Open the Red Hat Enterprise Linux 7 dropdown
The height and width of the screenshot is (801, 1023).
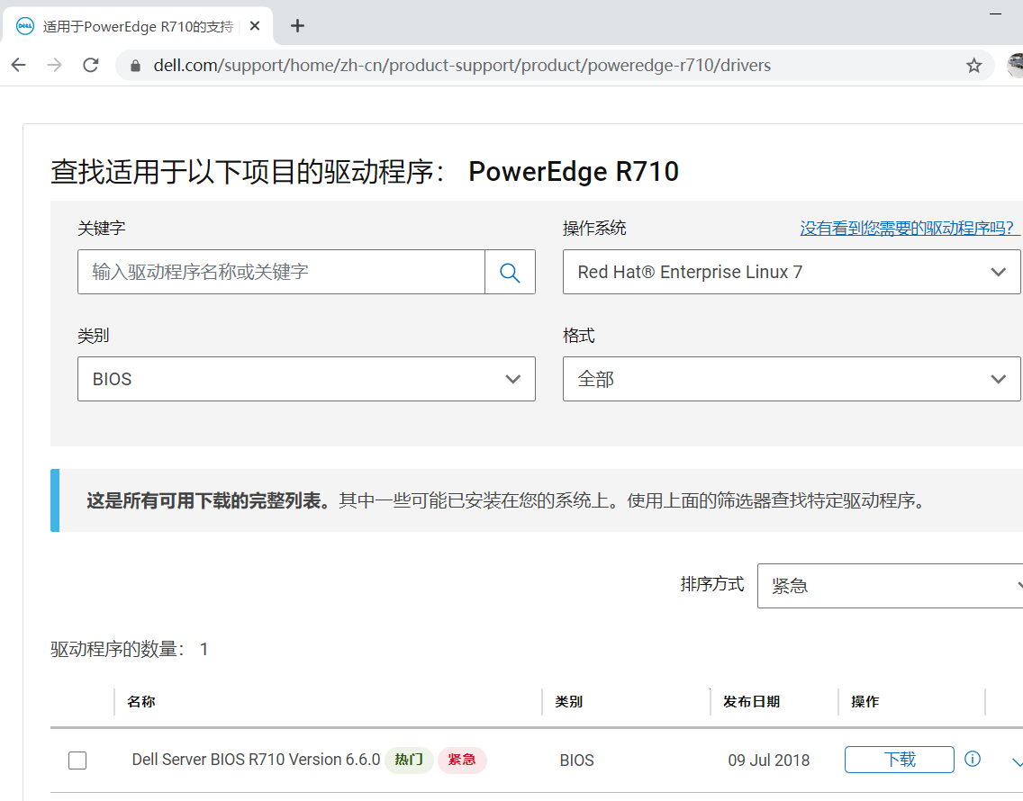tap(791, 272)
